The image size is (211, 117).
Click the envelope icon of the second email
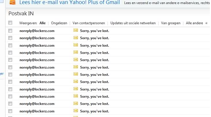(76, 37)
